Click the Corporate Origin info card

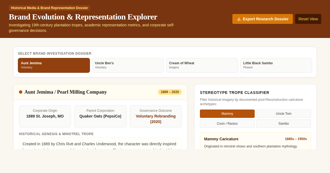point(45,116)
